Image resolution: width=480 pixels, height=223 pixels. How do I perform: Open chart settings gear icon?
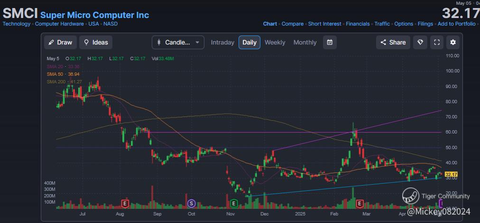click(x=453, y=43)
